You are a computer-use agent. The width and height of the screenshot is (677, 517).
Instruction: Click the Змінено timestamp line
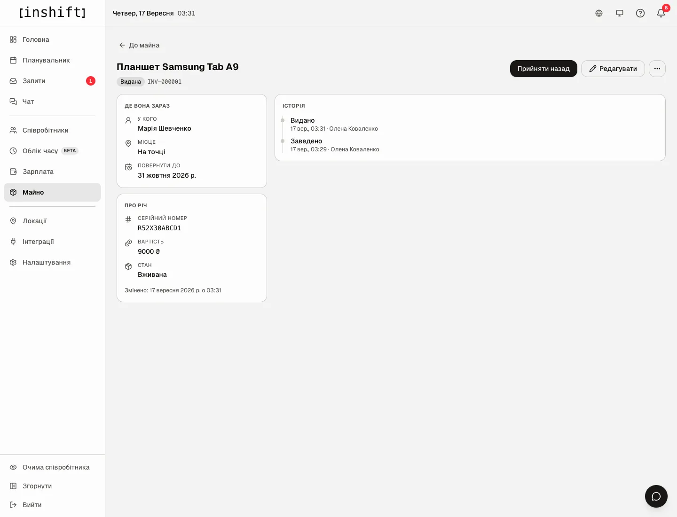173,290
